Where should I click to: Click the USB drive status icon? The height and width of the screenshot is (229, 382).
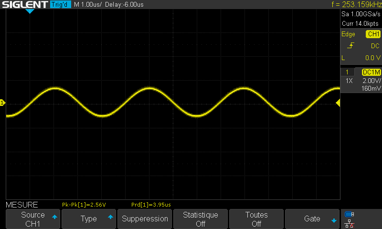(x=350, y=214)
